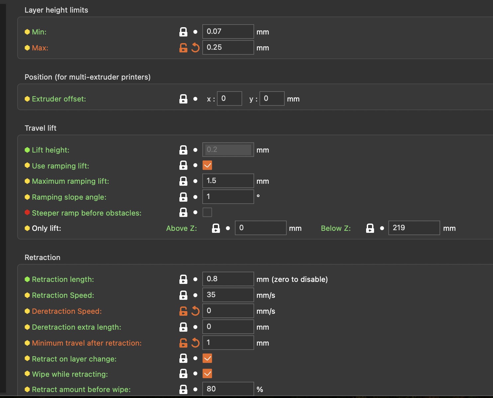The height and width of the screenshot is (398, 493).
Task: Click the Max: setting label
Action: (x=40, y=48)
